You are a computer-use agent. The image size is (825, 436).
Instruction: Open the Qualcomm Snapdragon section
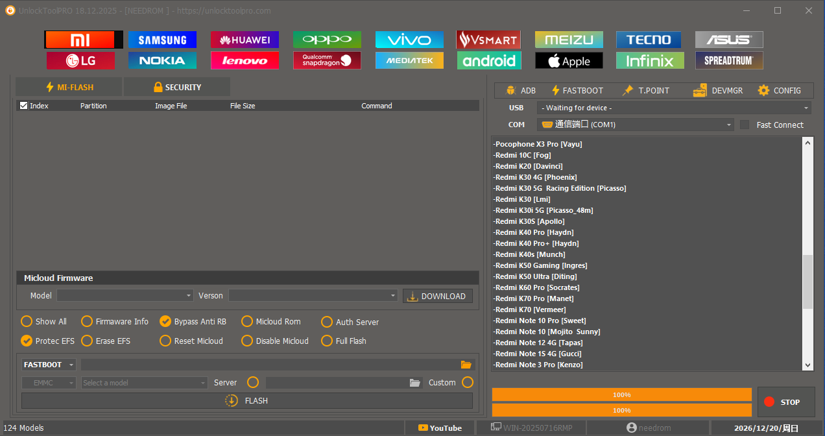pyautogui.click(x=327, y=61)
